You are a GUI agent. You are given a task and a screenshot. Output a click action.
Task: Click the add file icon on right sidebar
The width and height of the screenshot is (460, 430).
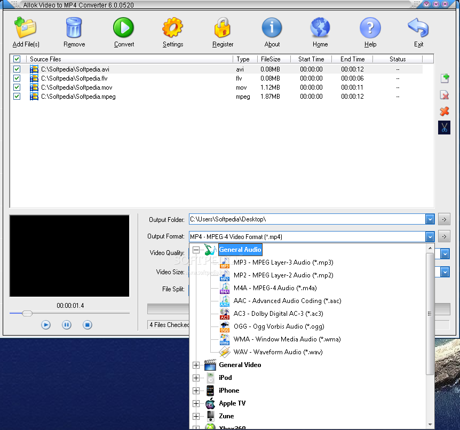click(x=445, y=78)
